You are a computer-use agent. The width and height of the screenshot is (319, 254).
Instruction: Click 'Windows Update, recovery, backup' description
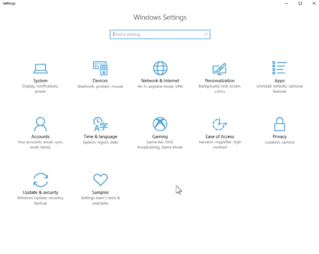(x=41, y=201)
